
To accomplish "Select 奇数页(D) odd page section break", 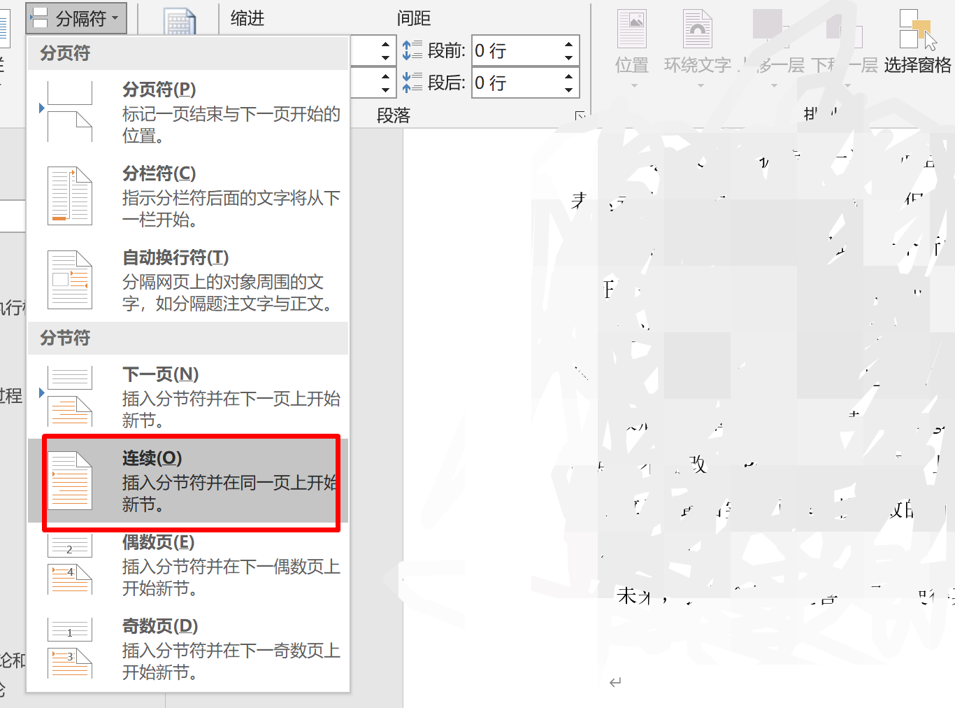I will (188, 649).
